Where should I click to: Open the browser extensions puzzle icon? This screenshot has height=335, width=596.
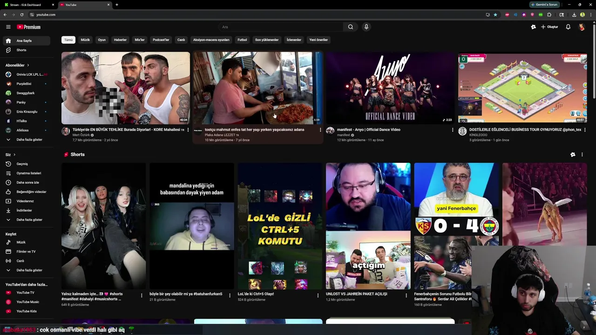pyautogui.click(x=549, y=14)
